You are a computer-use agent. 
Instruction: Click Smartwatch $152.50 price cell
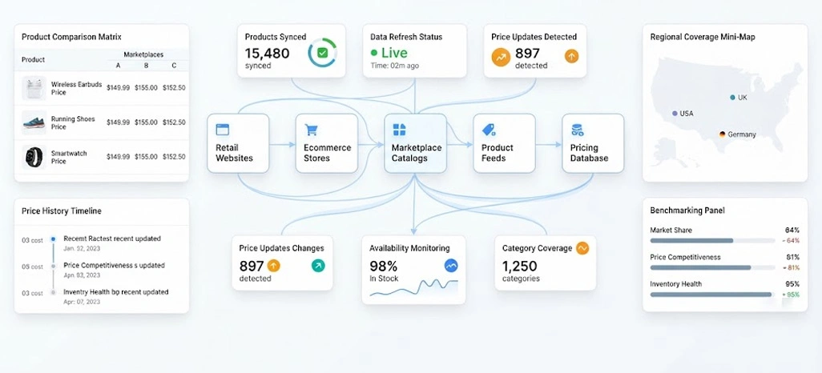(x=174, y=157)
